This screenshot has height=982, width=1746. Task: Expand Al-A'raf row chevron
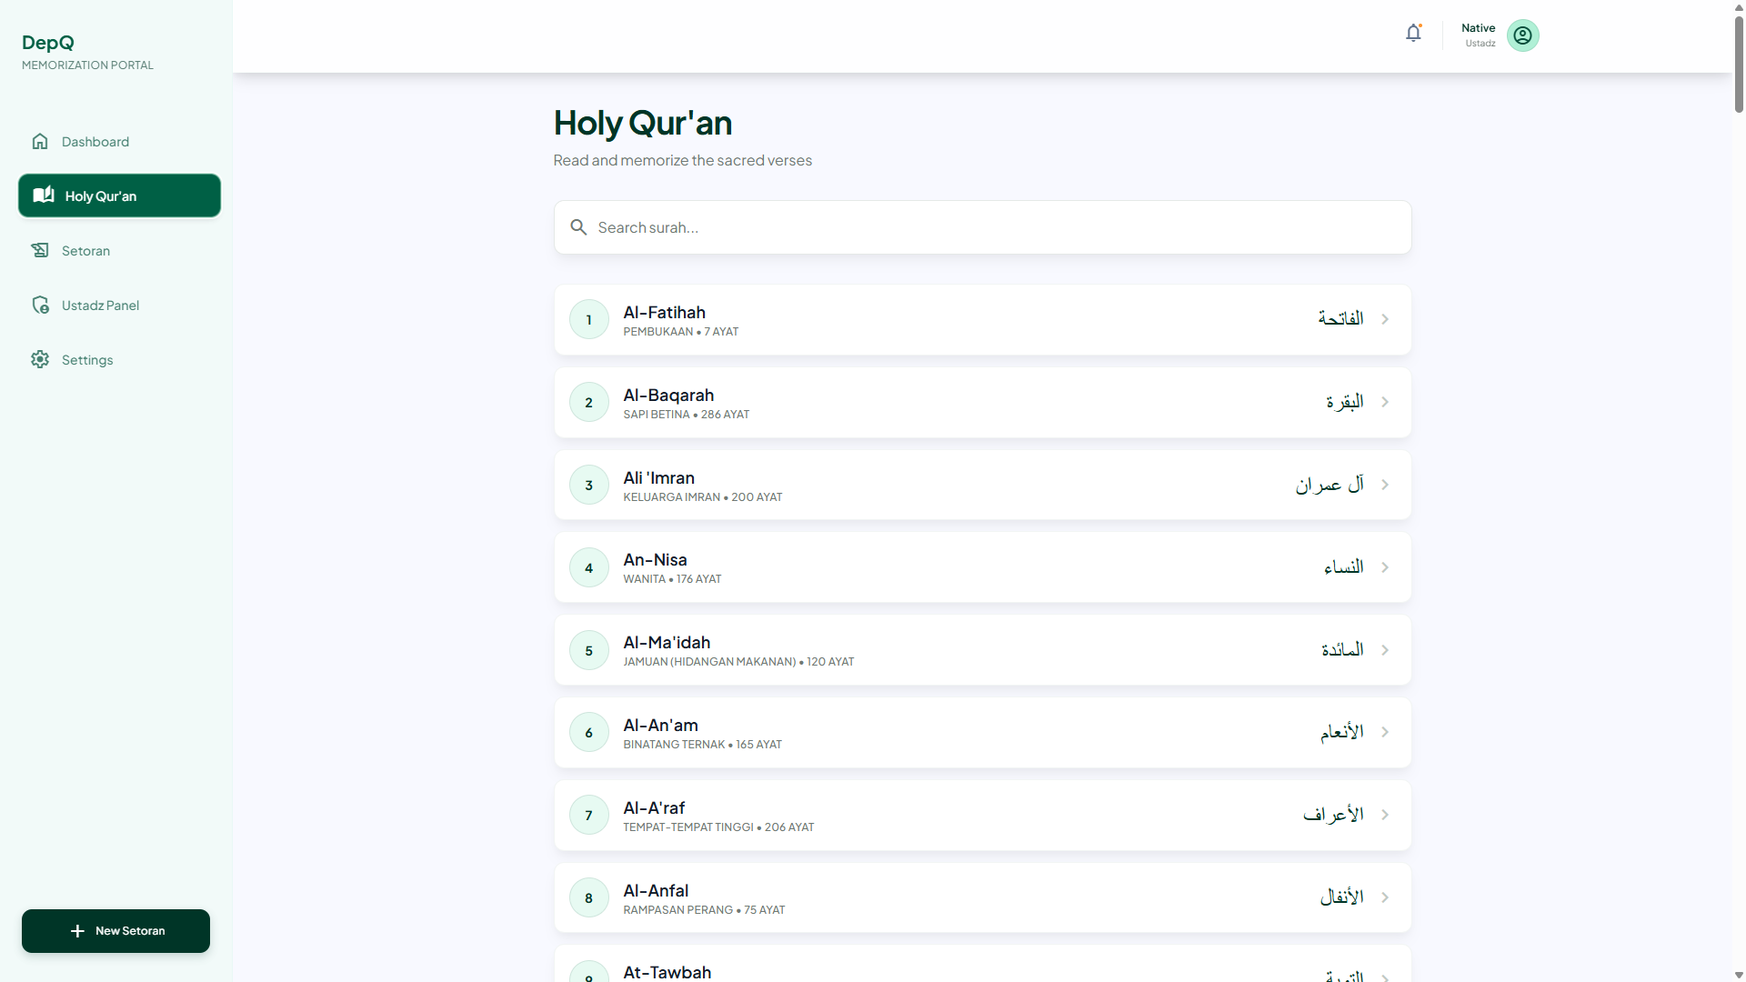[1385, 815]
